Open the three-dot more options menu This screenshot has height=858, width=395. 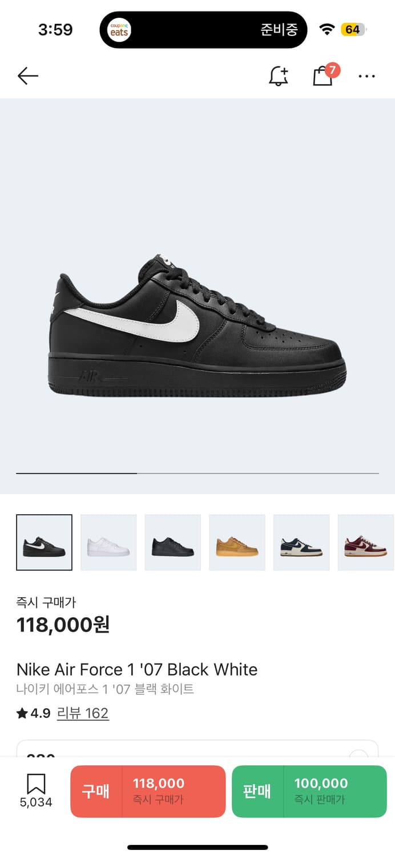click(366, 76)
